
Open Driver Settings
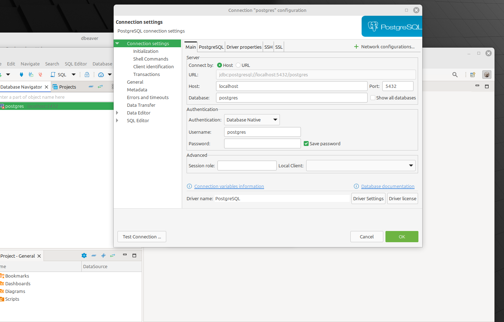click(368, 198)
